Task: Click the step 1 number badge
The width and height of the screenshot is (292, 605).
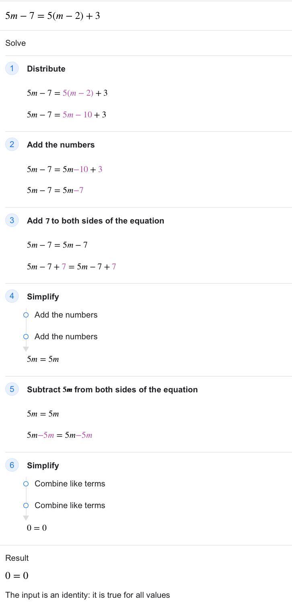Action: click(x=12, y=68)
